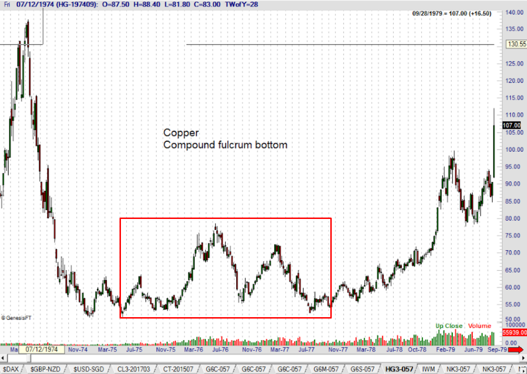Click the Nov-74 date axis label

click(x=78, y=350)
